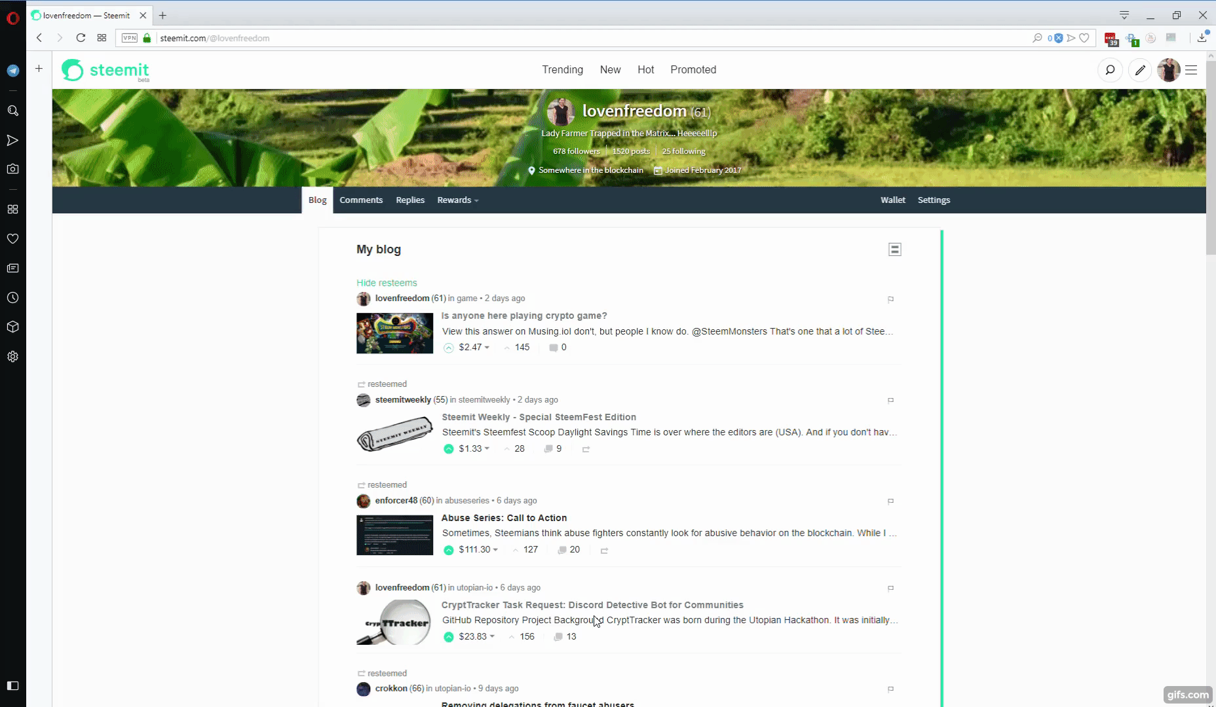Flag the crypto game post
The width and height of the screenshot is (1216, 707).
(890, 299)
